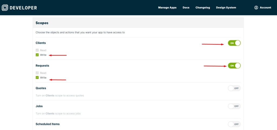Screen dimensions: 277x130
Task: Enable the Quotes scope toggle
Action: [x=234, y=88]
